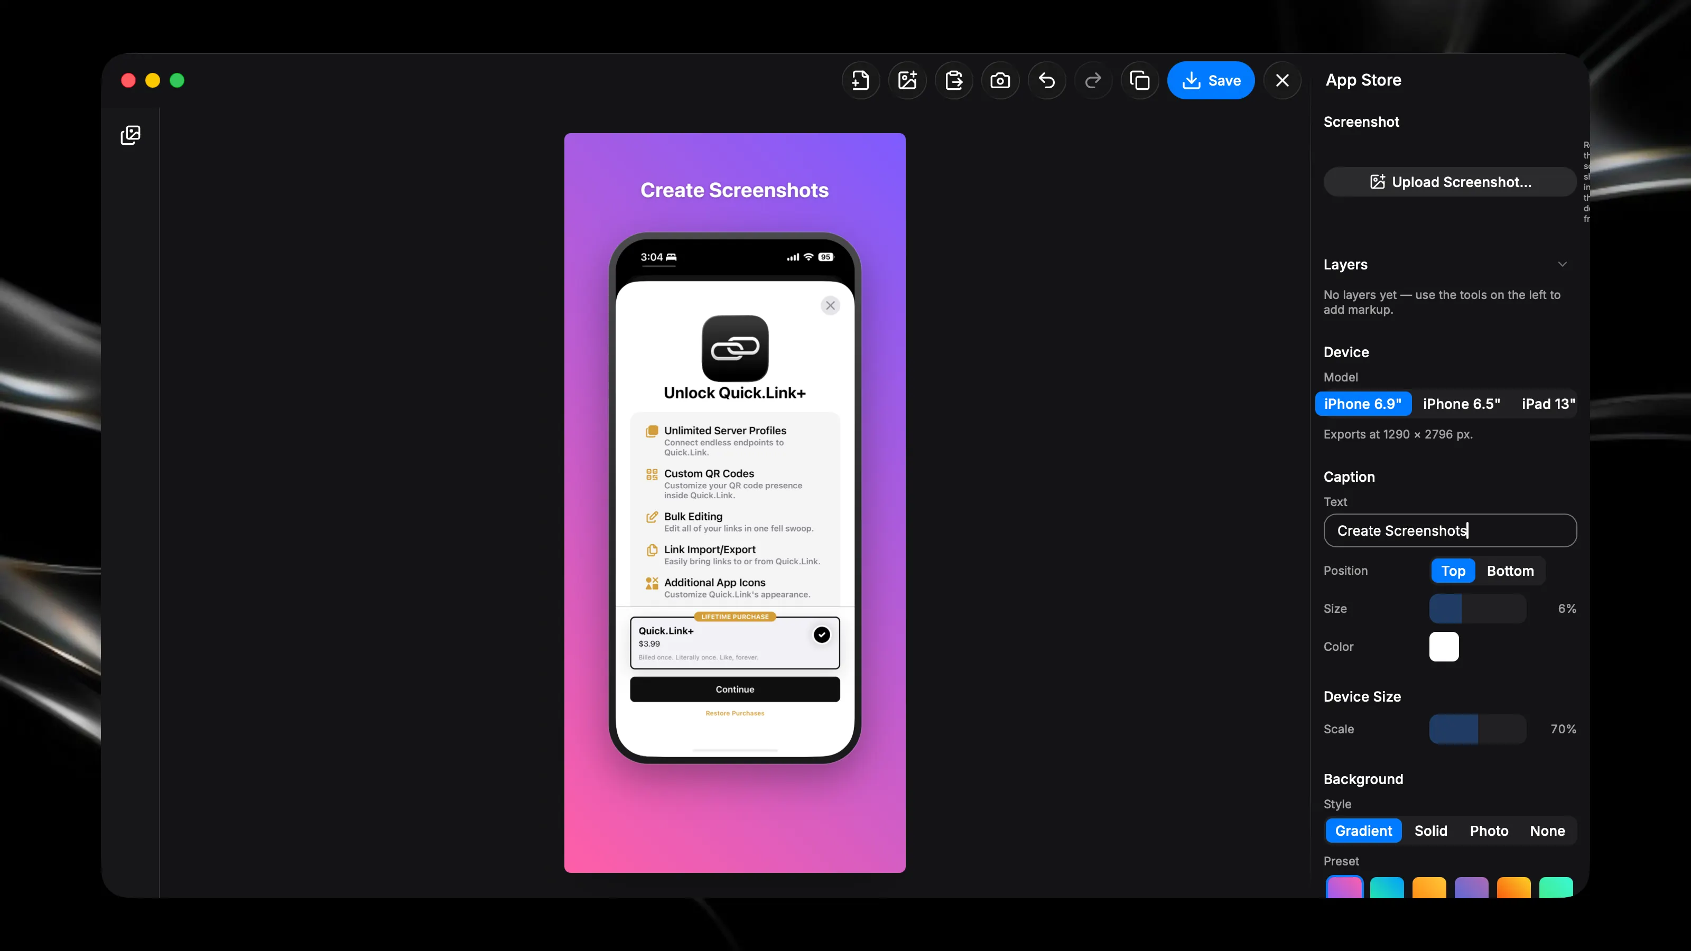The width and height of the screenshot is (1691, 951).
Task: Click 'Unlock Quick.Link+' heading in preview
Action: [x=735, y=393]
